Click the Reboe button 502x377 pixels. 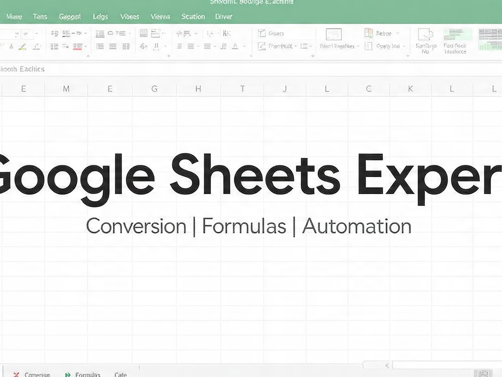[384, 33]
